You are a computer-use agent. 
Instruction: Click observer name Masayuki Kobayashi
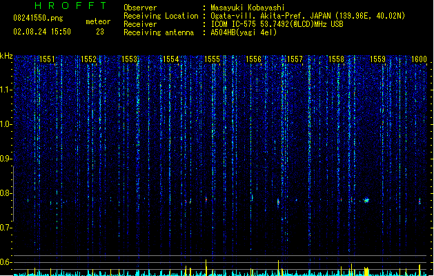(x=247, y=8)
